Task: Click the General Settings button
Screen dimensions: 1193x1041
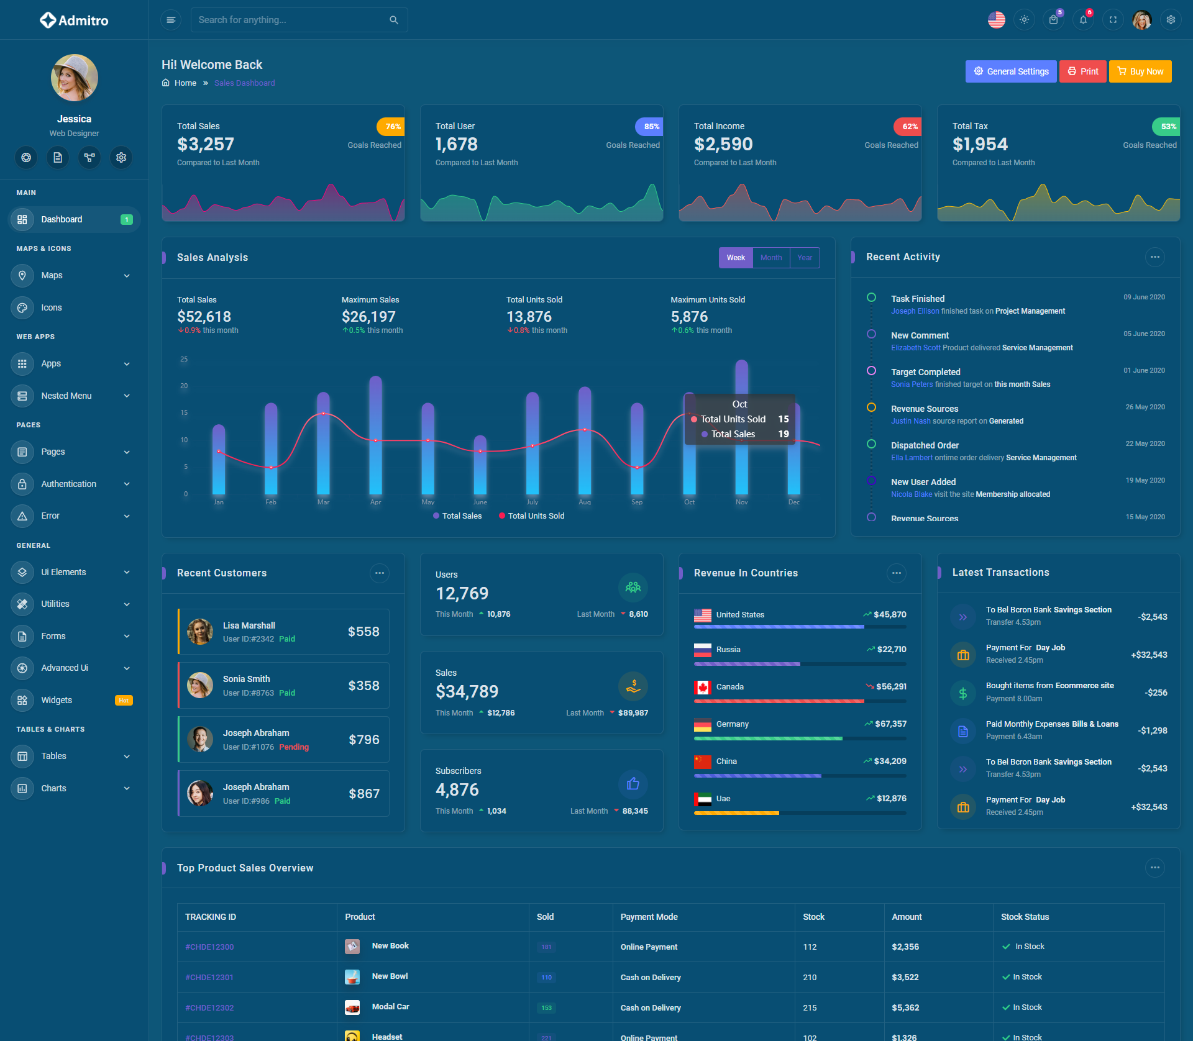Action: click(1011, 71)
